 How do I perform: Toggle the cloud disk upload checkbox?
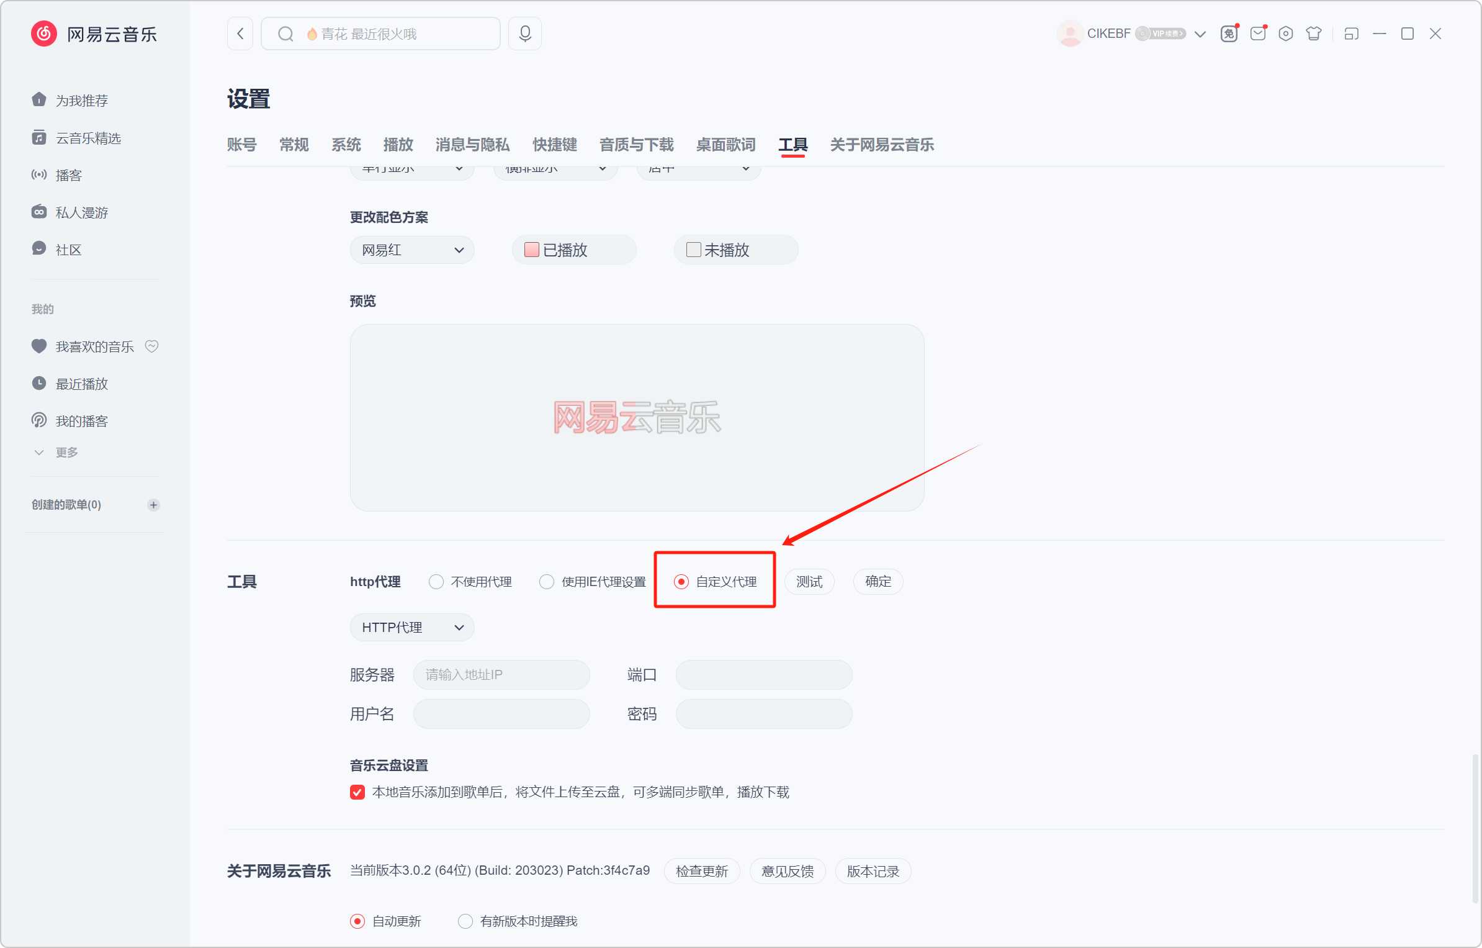[357, 792]
